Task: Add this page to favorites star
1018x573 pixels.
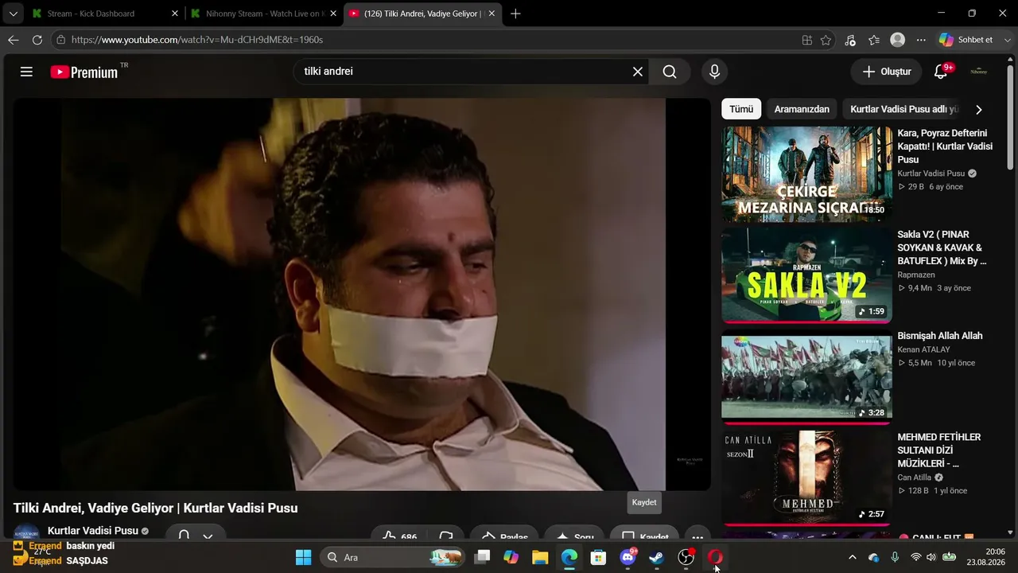Action: point(826,40)
